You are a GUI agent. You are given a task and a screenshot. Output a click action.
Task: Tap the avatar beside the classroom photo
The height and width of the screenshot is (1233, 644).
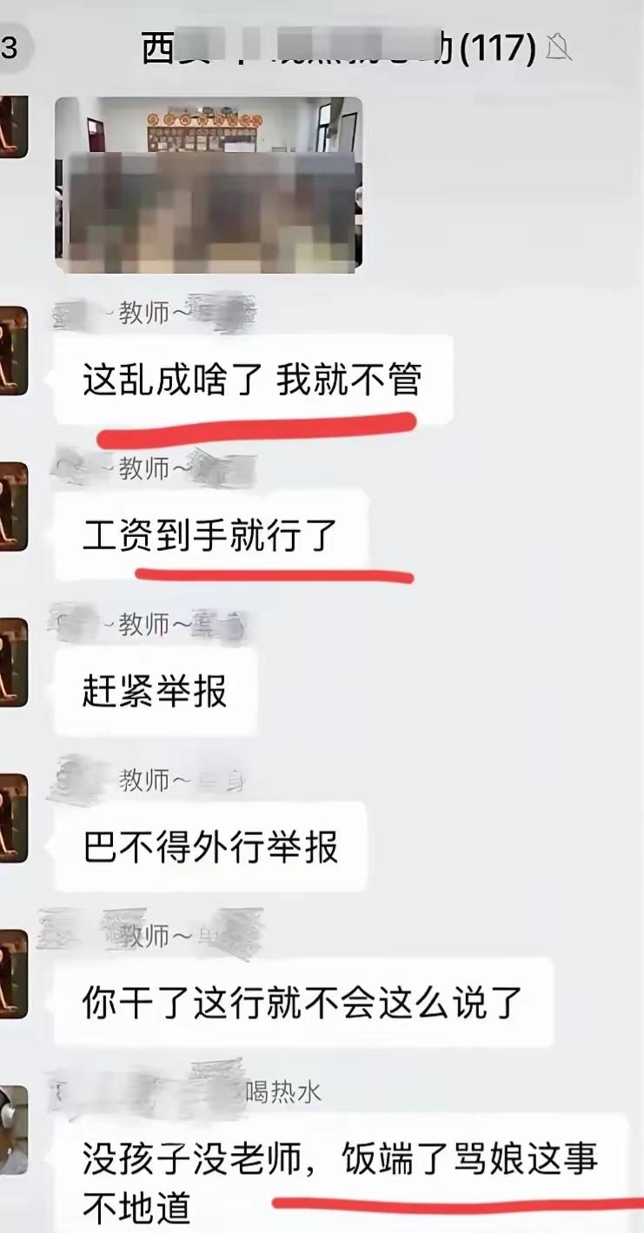tap(13, 127)
